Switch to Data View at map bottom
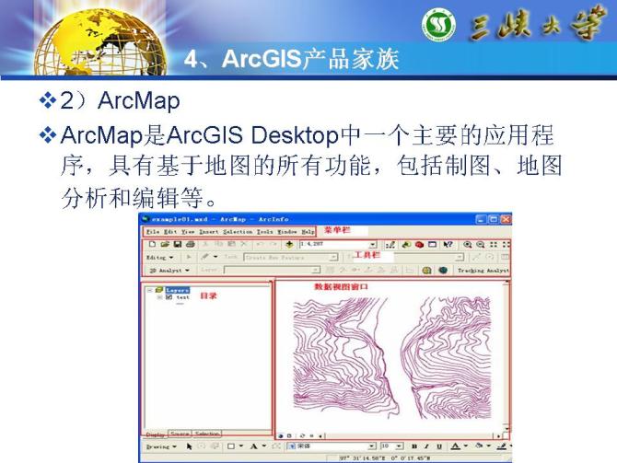The height and width of the screenshot is (463, 617). [x=281, y=436]
